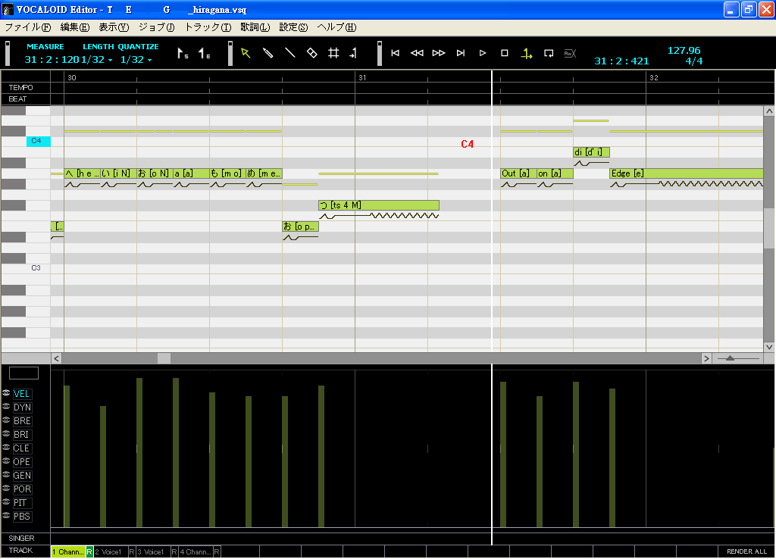Open the ファイル(F) menu
The width and height of the screenshot is (776, 559).
[x=28, y=27]
